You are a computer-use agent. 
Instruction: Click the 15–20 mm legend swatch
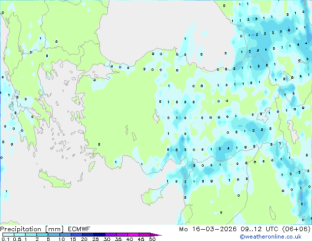76,235
